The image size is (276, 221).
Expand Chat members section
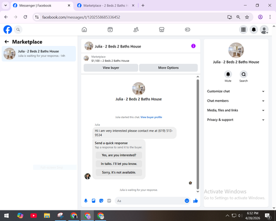pyautogui.click(x=236, y=101)
